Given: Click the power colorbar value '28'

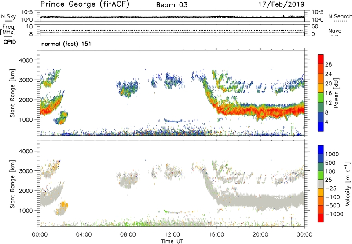Looking at the screenshot, I should pyautogui.click(x=328, y=64).
